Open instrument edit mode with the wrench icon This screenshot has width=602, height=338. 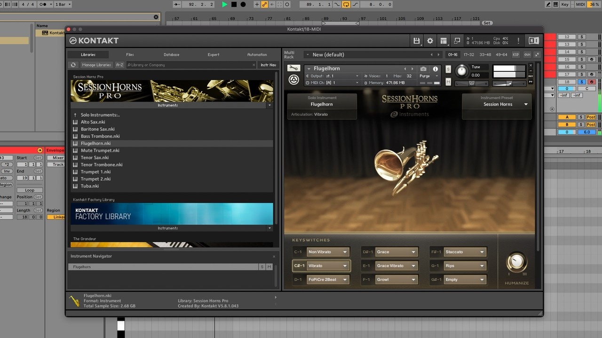pyautogui.click(x=293, y=68)
